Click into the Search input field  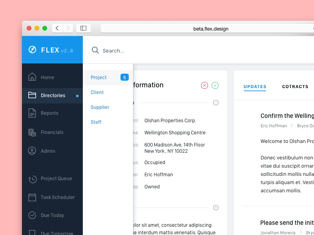157,51
